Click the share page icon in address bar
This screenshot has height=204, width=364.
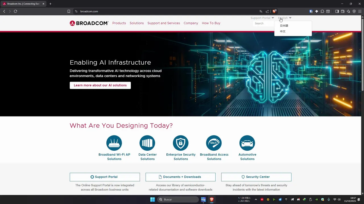pos(267,11)
